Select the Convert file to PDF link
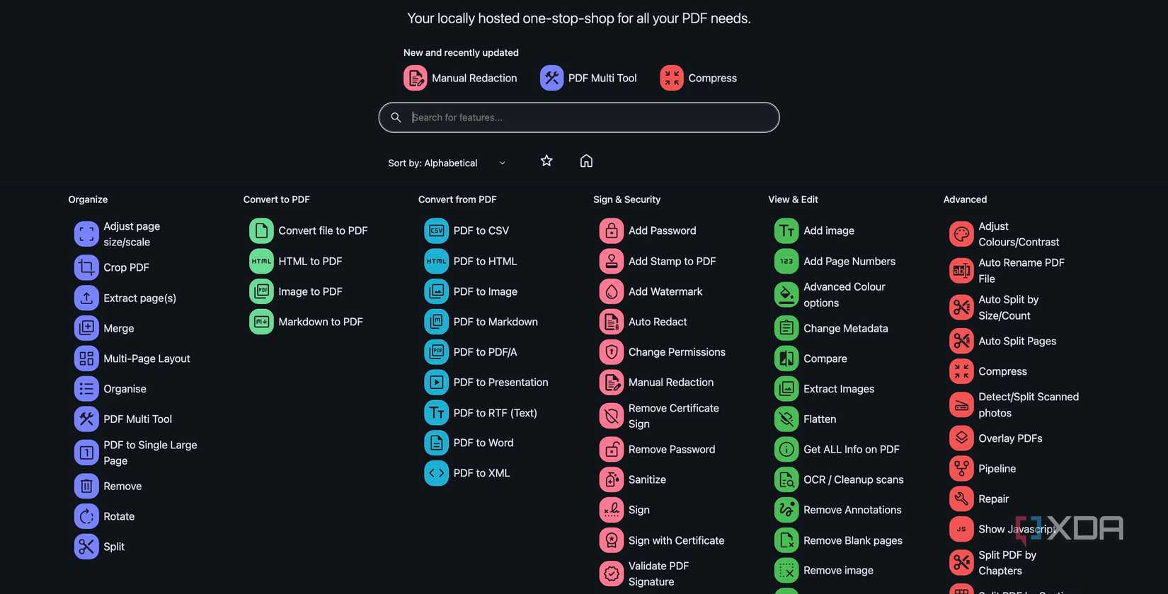Image resolution: width=1168 pixels, height=594 pixels. (323, 231)
